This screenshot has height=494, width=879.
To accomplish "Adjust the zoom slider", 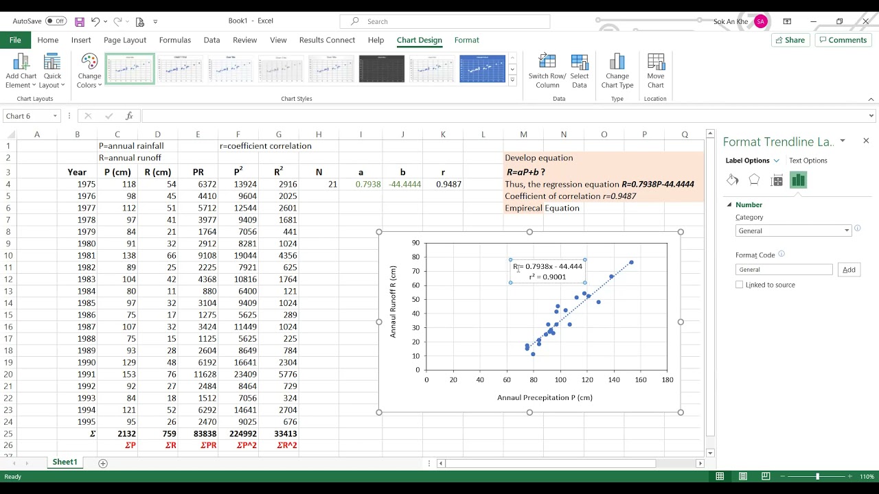I will tap(817, 476).
